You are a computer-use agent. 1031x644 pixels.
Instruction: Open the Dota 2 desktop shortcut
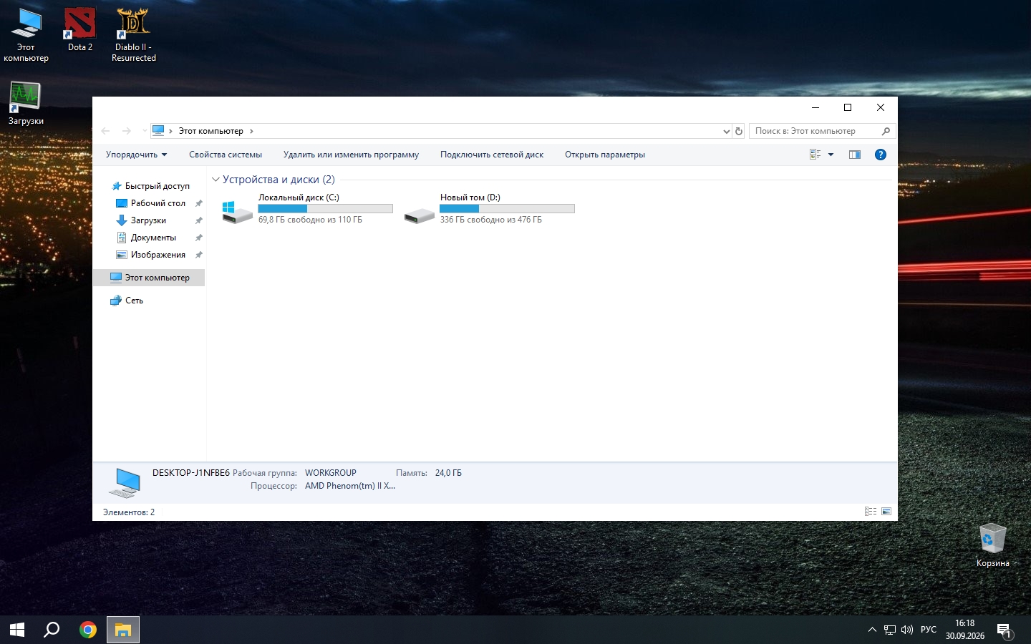80,30
